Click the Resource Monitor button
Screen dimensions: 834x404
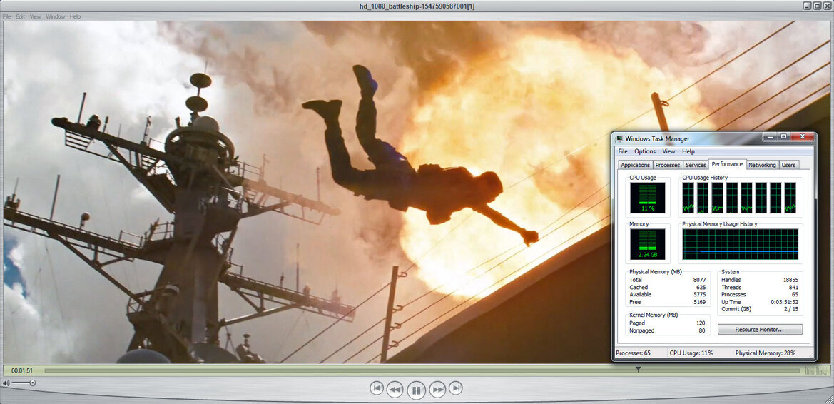(760, 330)
